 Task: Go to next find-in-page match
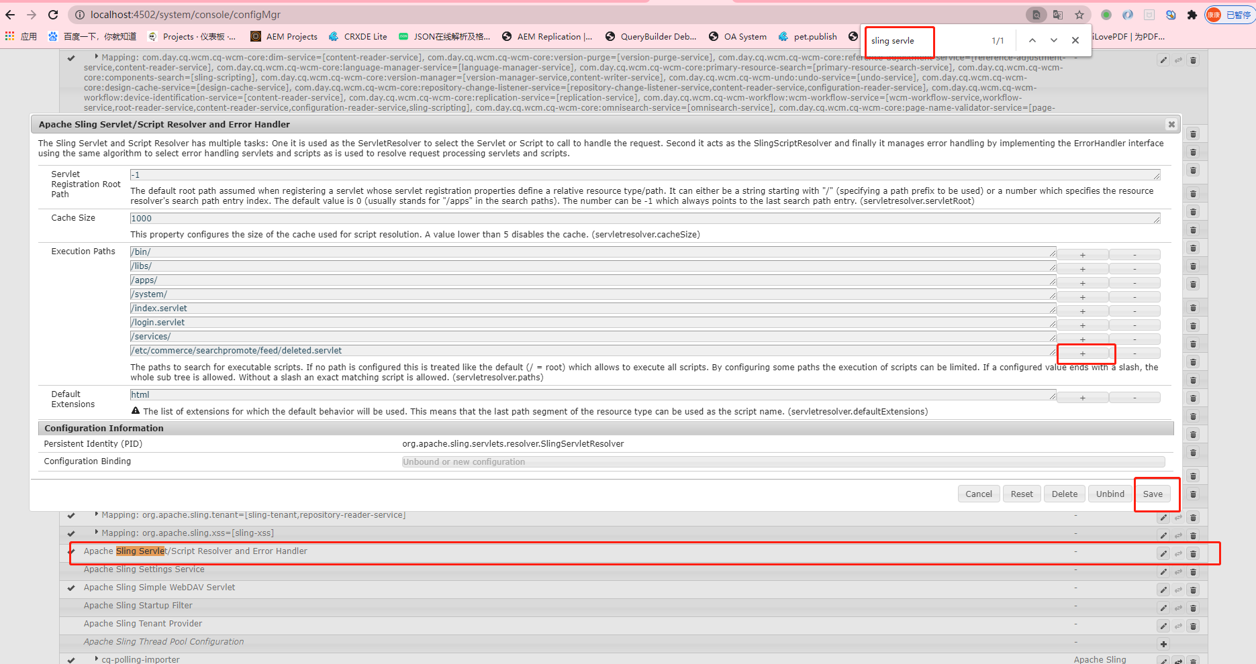coord(1054,40)
